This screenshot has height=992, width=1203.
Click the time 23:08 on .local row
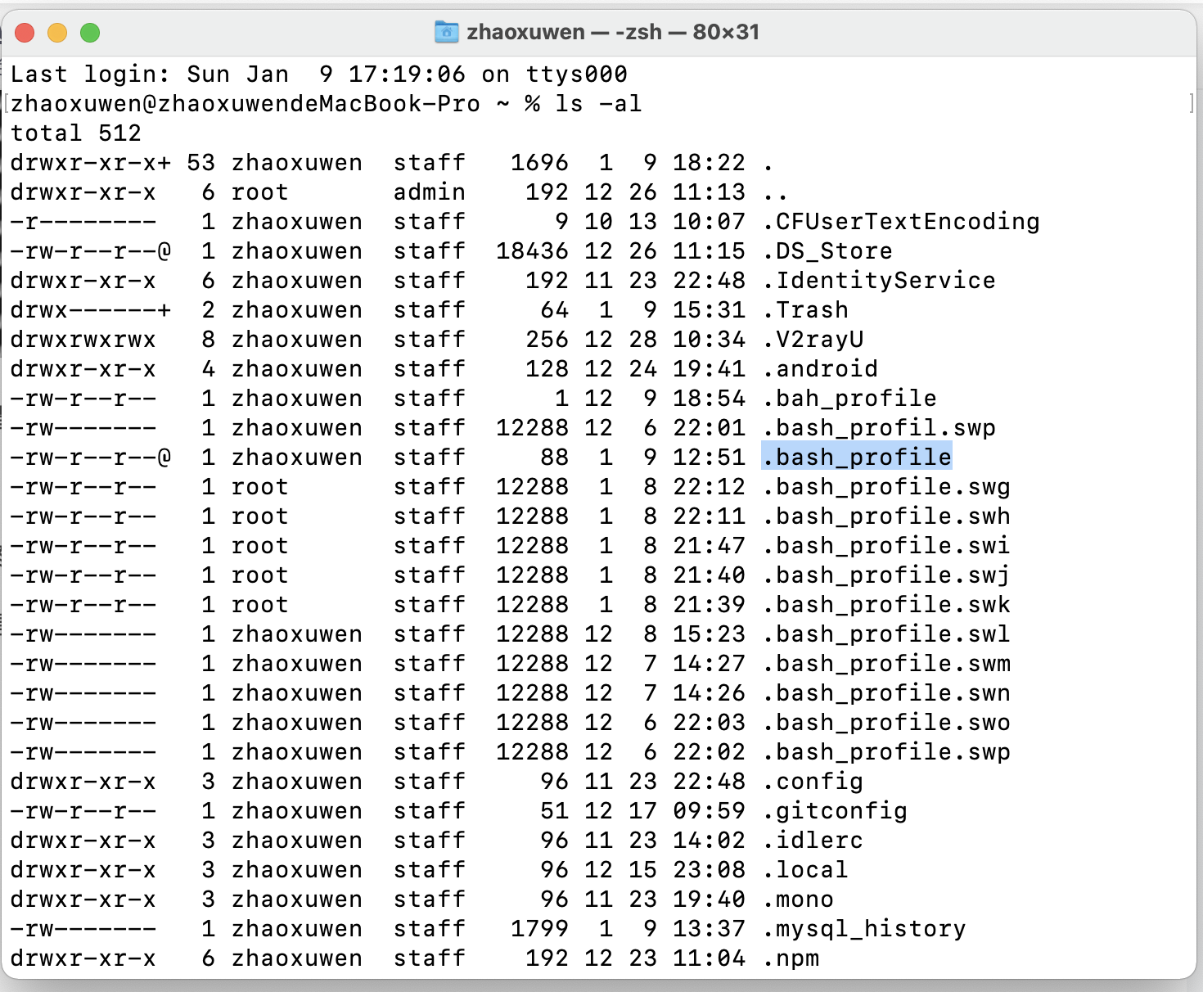(x=709, y=869)
